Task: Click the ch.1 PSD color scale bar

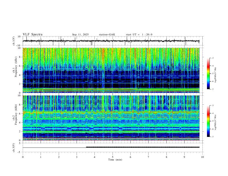Action: pos(208,74)
